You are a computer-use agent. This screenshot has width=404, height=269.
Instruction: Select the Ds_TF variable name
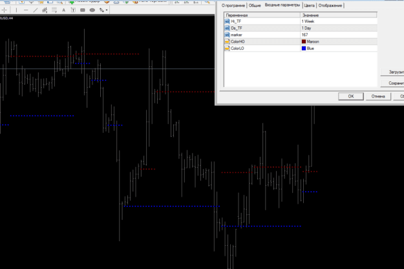point(237,28)
